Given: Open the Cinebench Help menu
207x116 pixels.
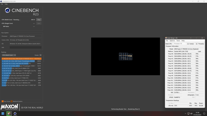Looking at the screenshot, I should tap(6, 4).
